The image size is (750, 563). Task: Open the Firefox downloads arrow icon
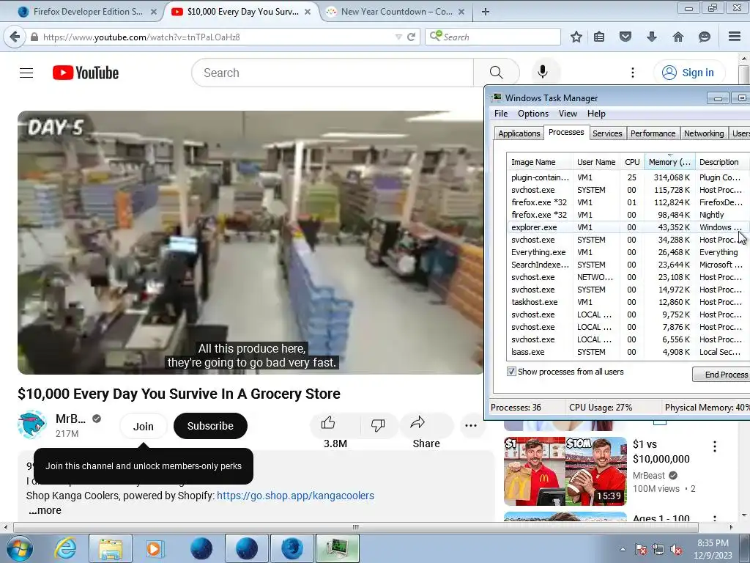(x=651, y=37)
